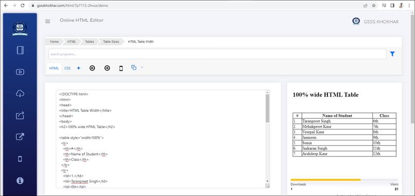
Task: Click the DOCTYPE html code line
Action: point(74,94)
